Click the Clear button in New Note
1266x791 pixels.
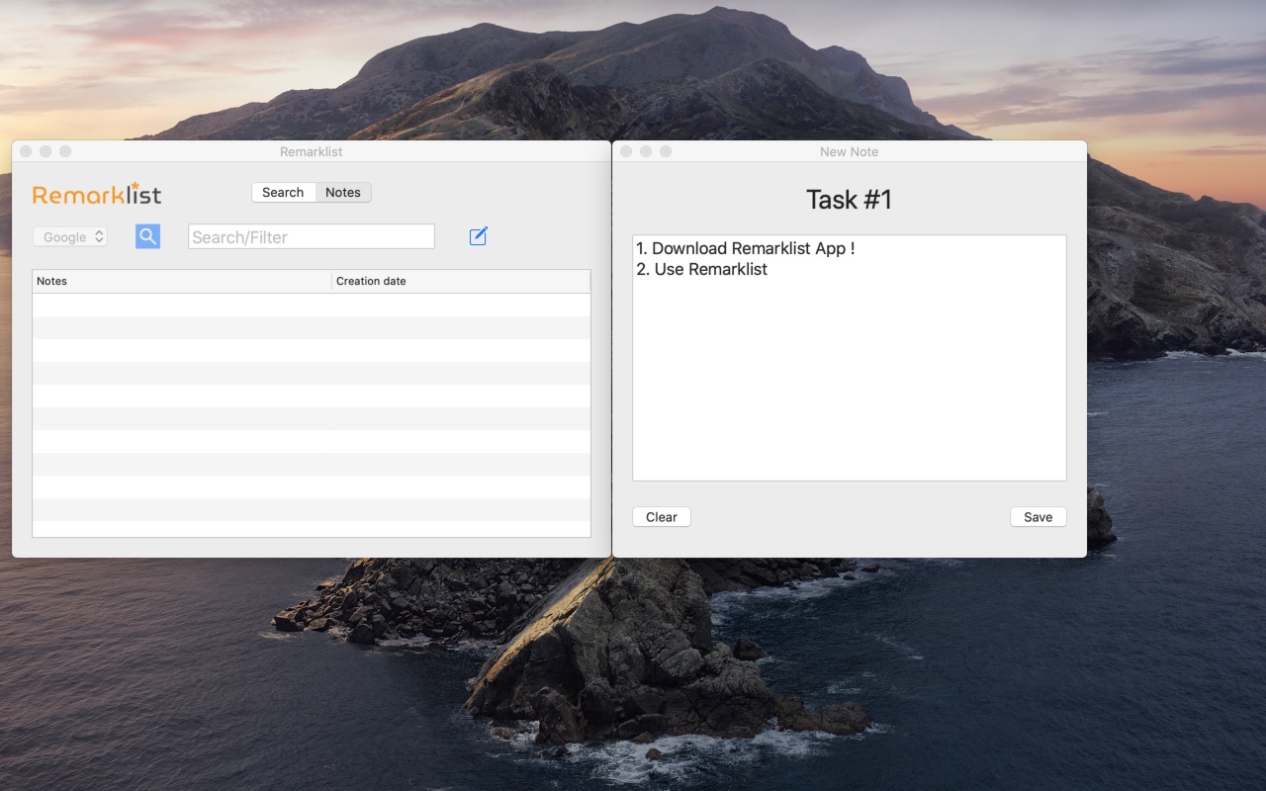click(662, 517)
